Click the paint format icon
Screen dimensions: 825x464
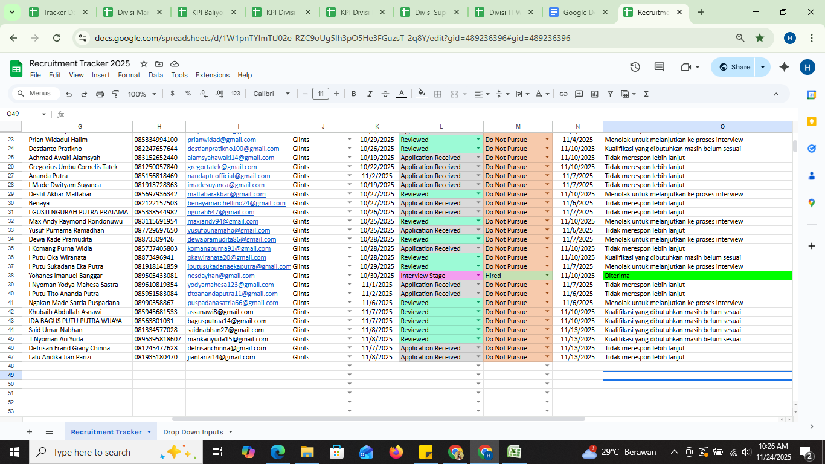tap(115, 94)
